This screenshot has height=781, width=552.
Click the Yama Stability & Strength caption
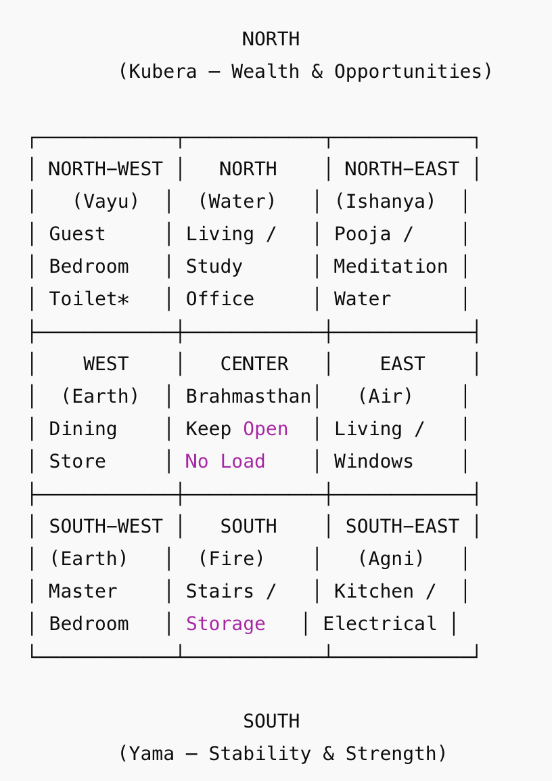(x=282, y=754)
